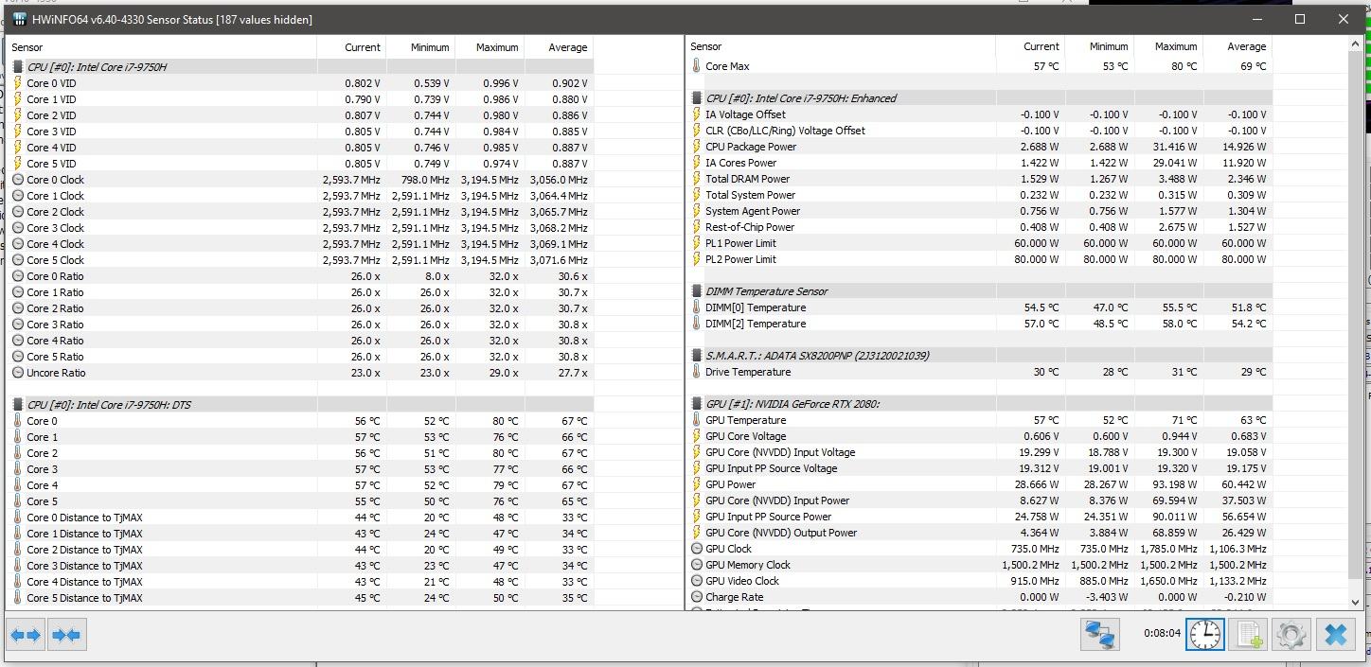Select the Core 2 VID row
This screenshot has height=667, width=1371.
(301, 115)
